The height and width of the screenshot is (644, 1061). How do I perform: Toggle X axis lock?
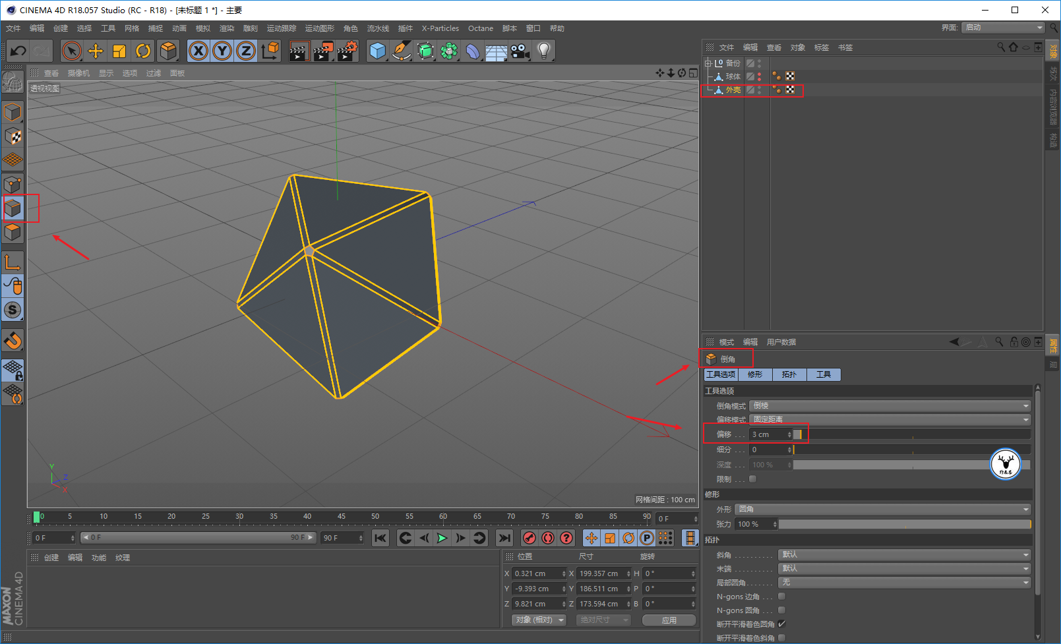tap(198, 51)
